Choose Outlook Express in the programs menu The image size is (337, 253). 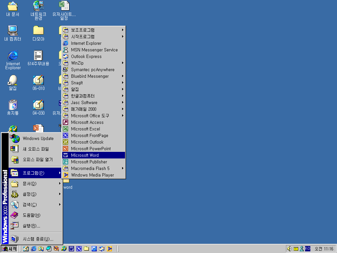tap(93, 56)
